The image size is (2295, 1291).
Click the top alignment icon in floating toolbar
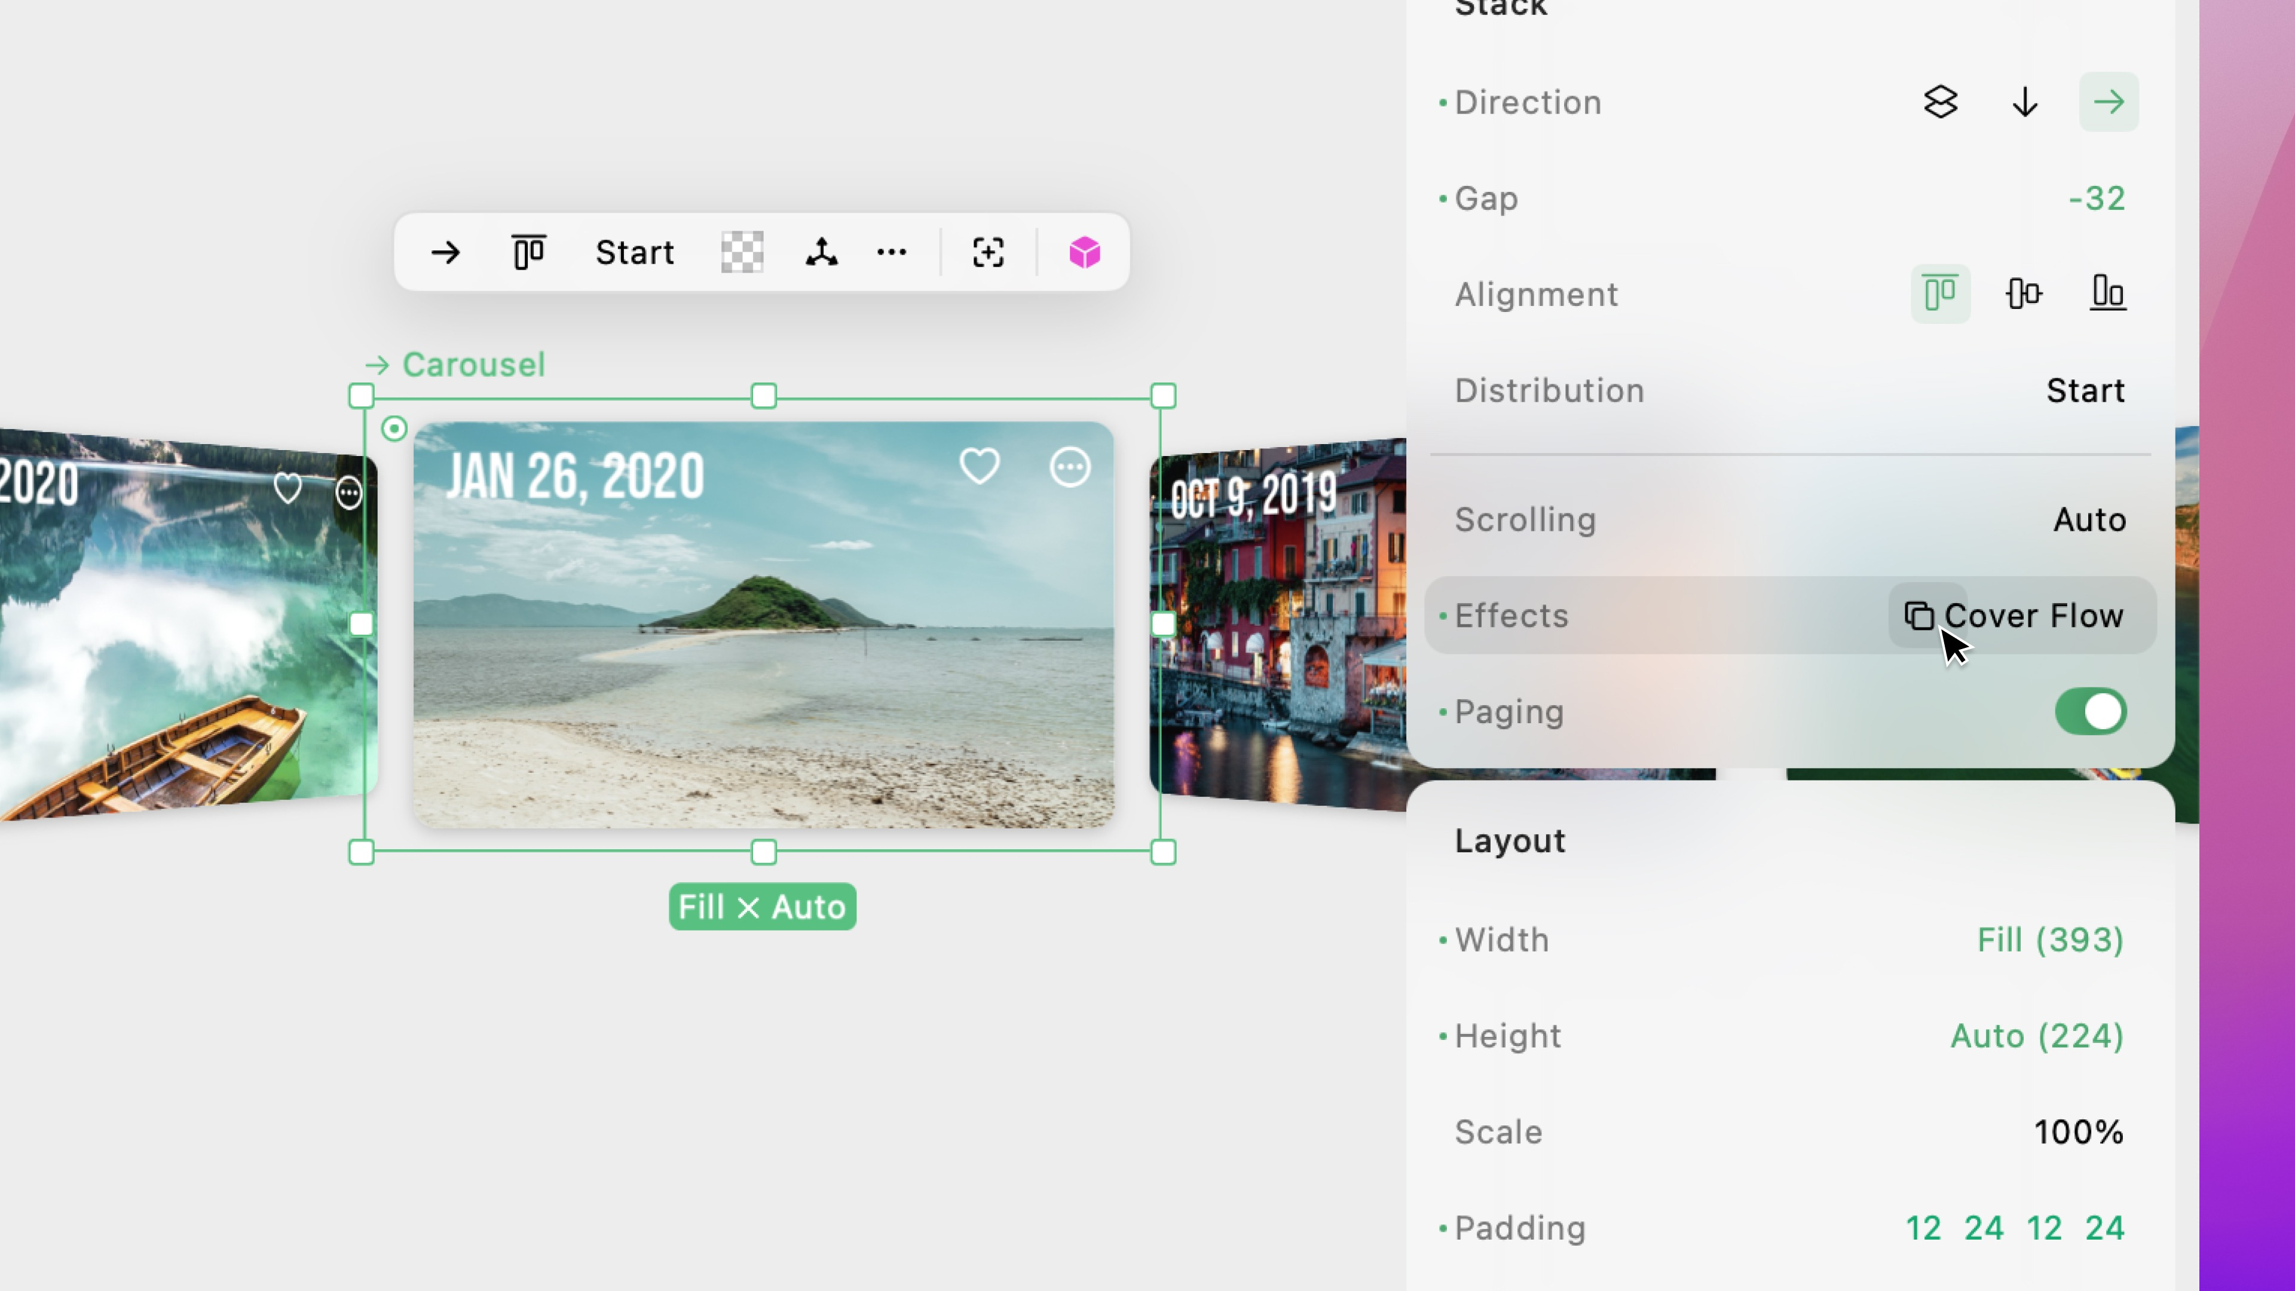click(528, 252)
